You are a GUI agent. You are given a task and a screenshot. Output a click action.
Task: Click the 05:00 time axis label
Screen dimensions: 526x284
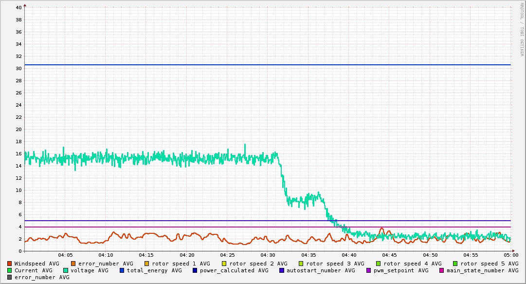pos(510,255)
